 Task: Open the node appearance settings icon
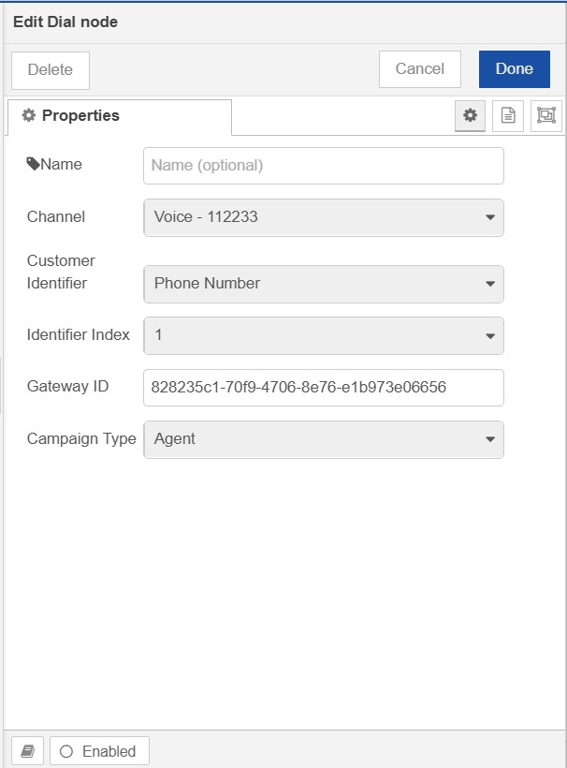pyautogui.click(x=546, y=116)
